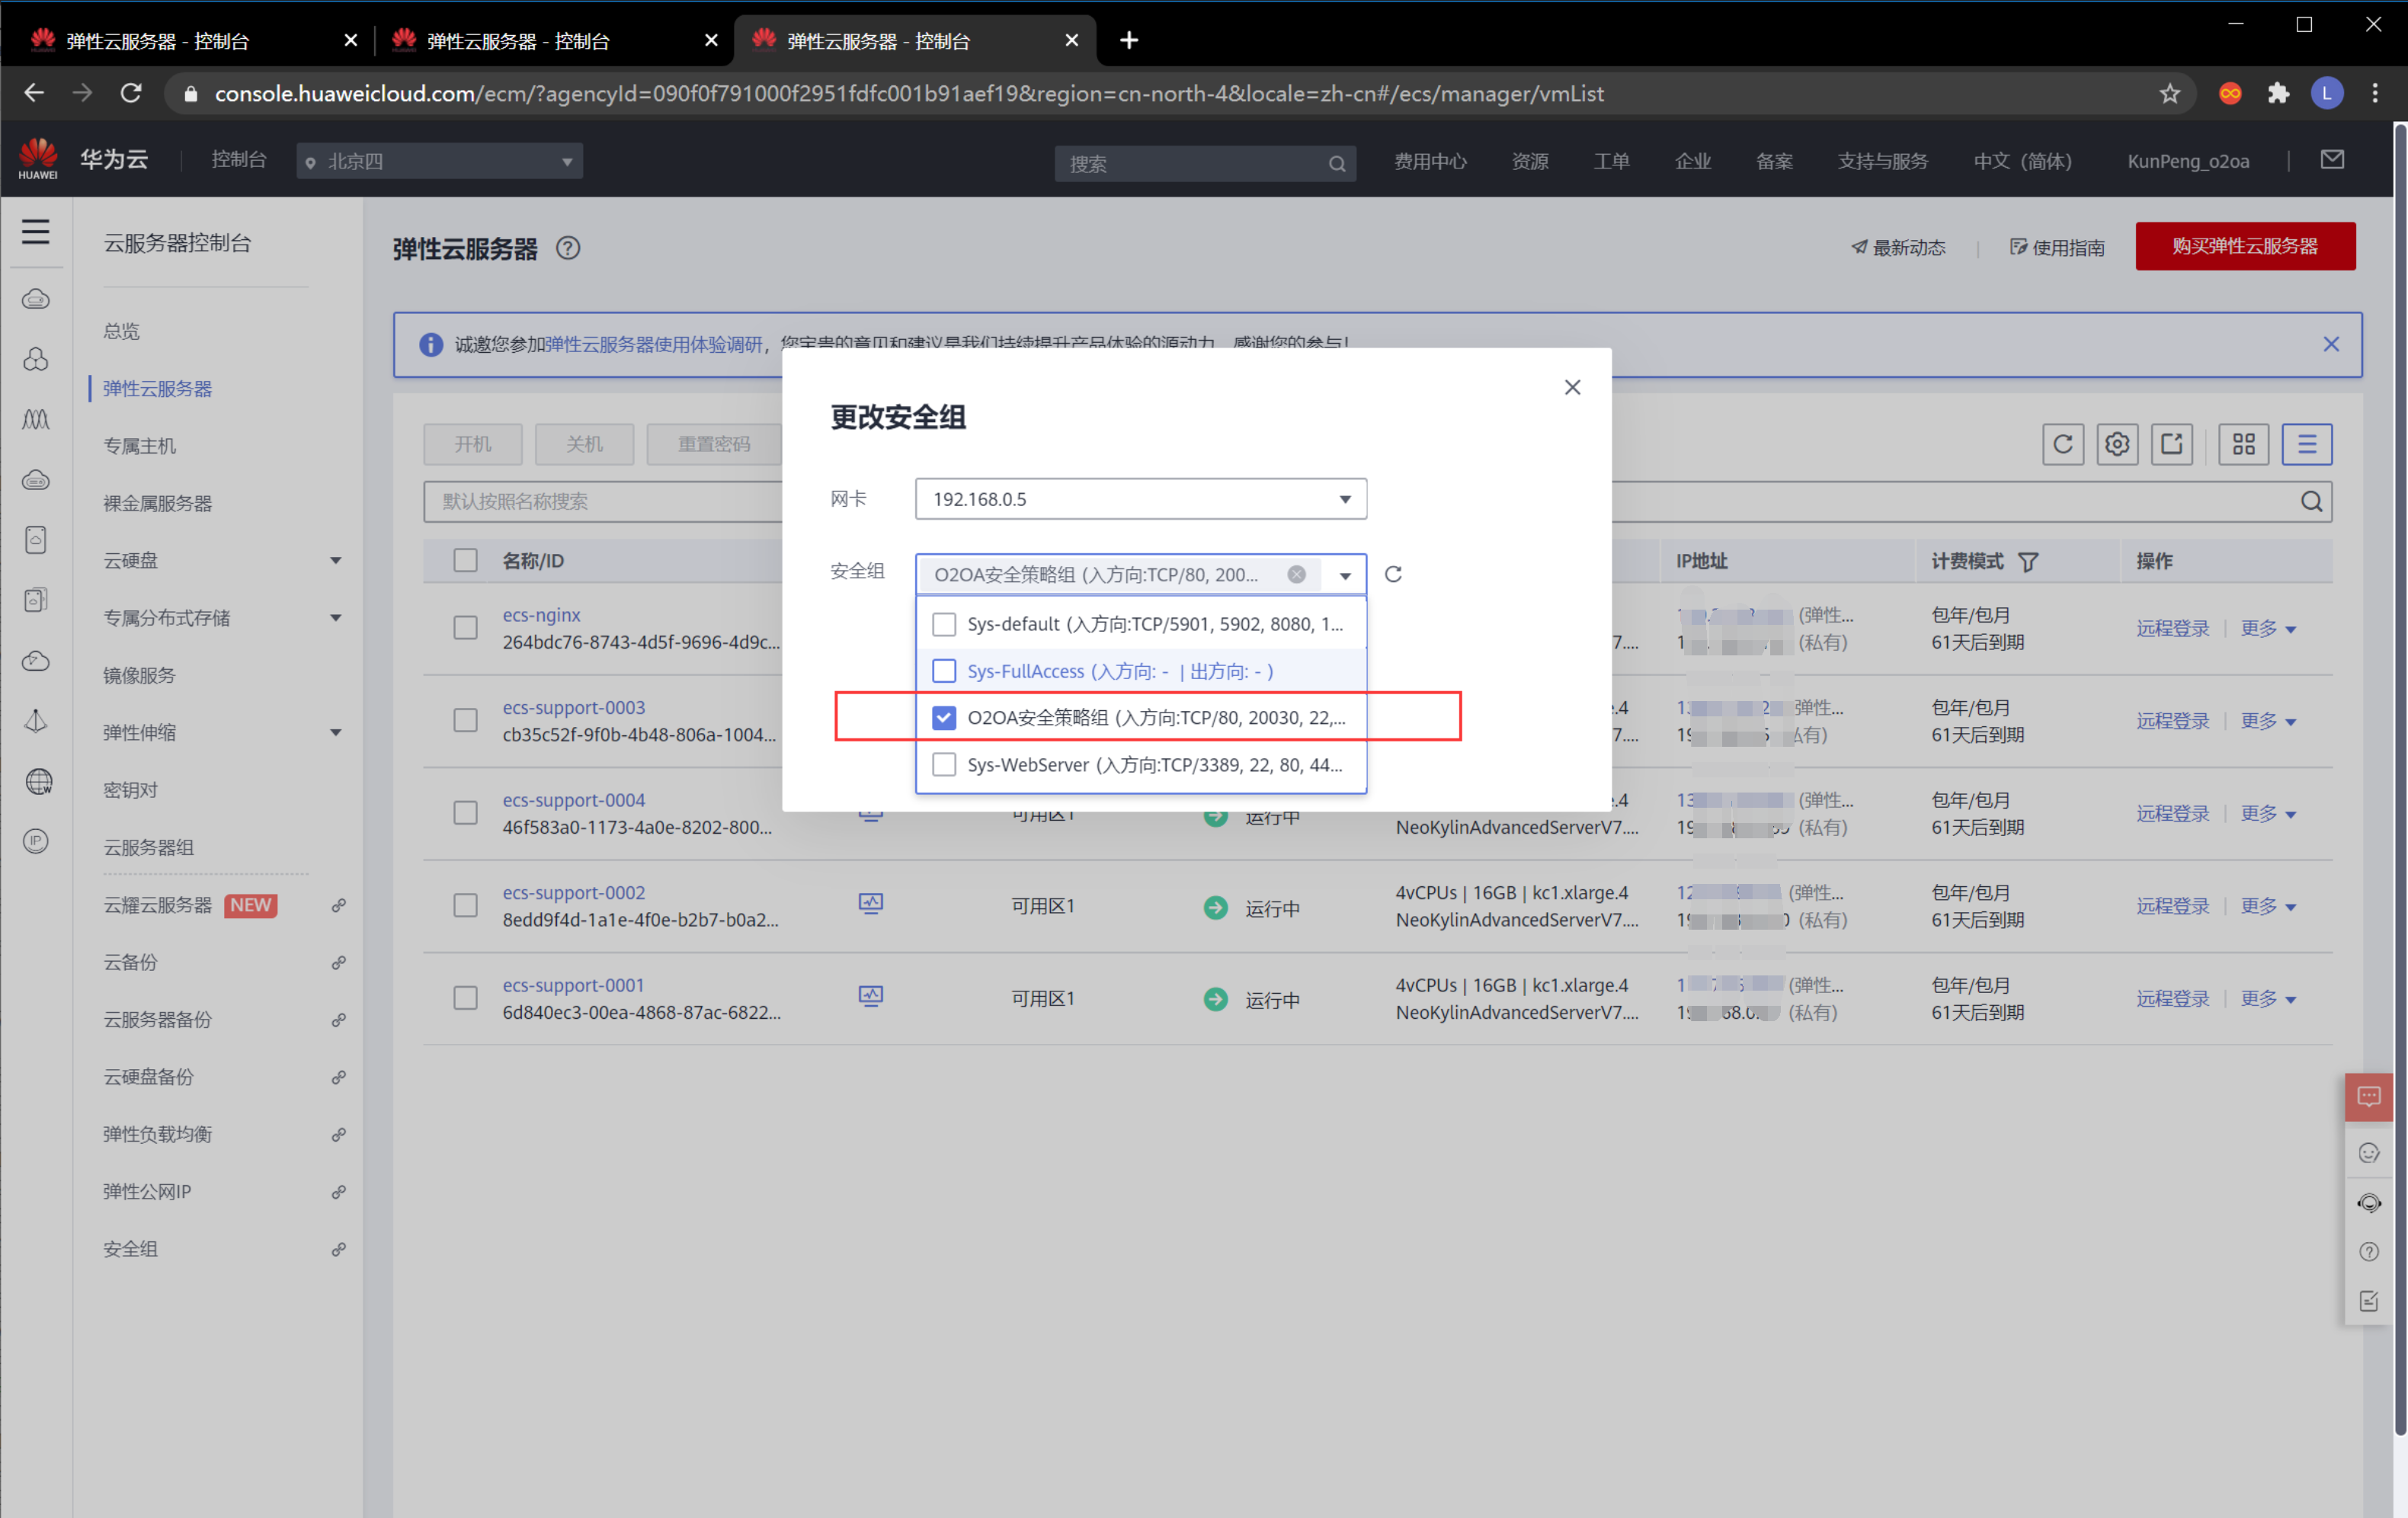2408x1518 pixels.
Task: Open the hamburger service list menu
Action: pyautogui.click(x=36, y=232)
